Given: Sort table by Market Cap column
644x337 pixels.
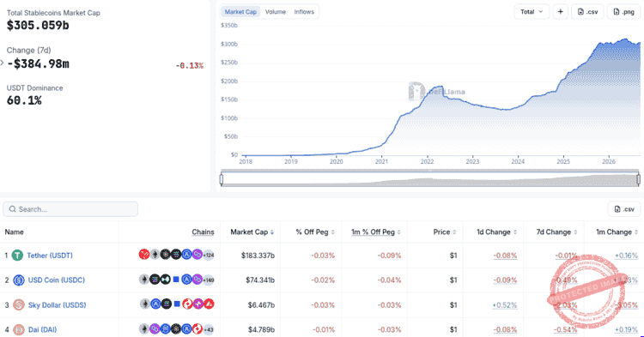Looking at the screenshot, I should pyautogui.click(x=252, y=232).
